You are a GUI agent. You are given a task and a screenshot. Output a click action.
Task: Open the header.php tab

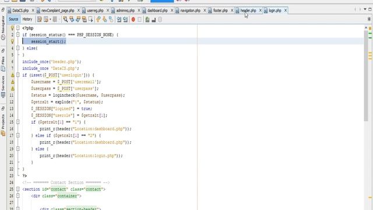(248, 10)
